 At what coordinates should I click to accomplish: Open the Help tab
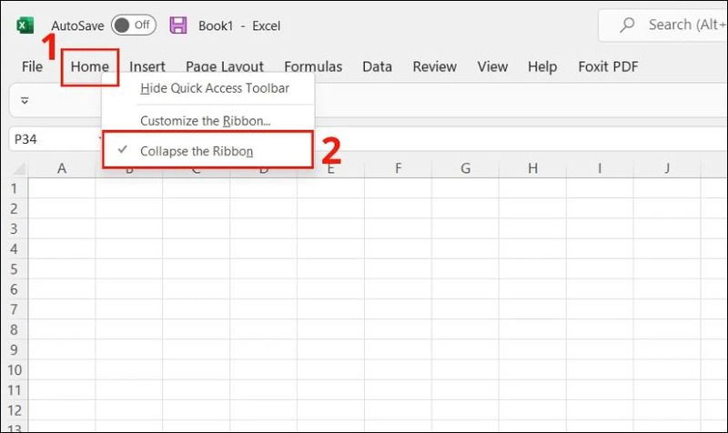click(542, 66)
